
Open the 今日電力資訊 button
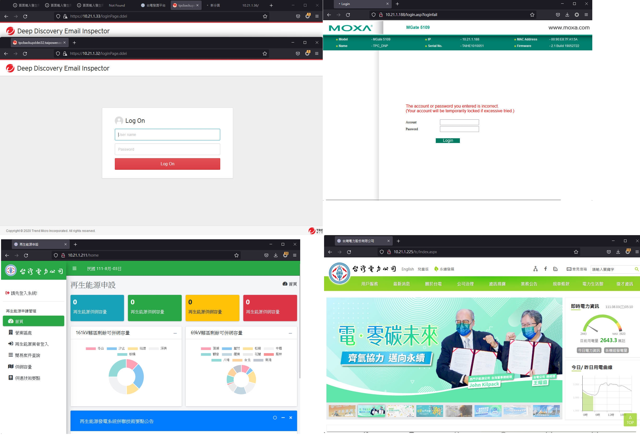[589, 351]
